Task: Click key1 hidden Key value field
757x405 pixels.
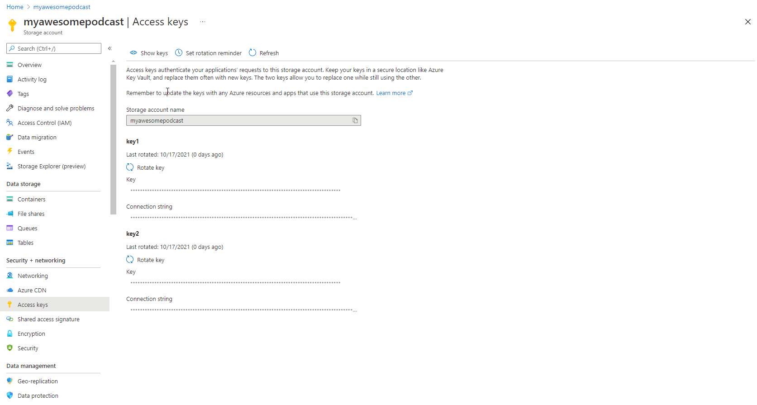Action: [x=235, y=191]
